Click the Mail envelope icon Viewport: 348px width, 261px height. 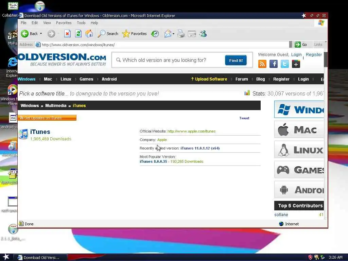168,34
